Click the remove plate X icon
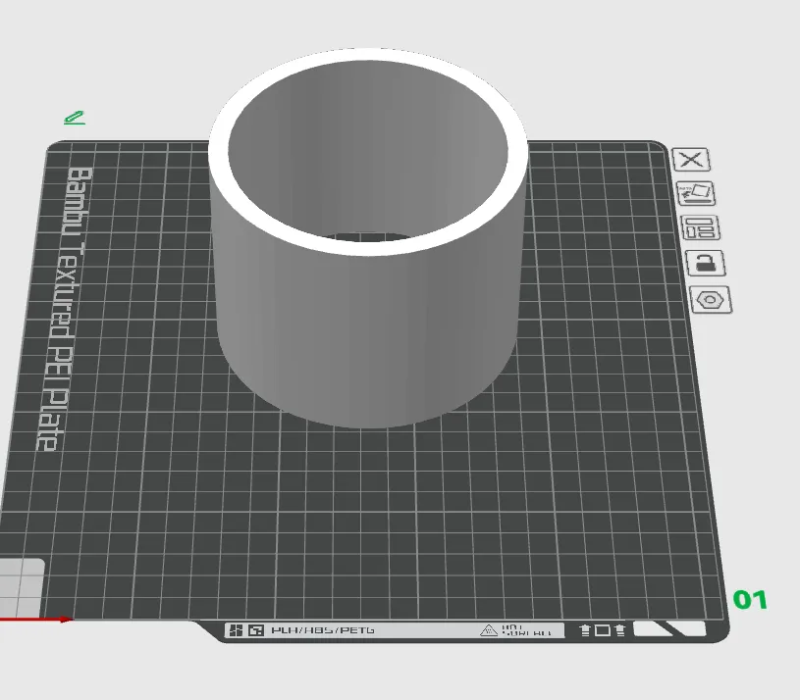The image size is (800, 700). pyautogui.click(x=691, y=160)
